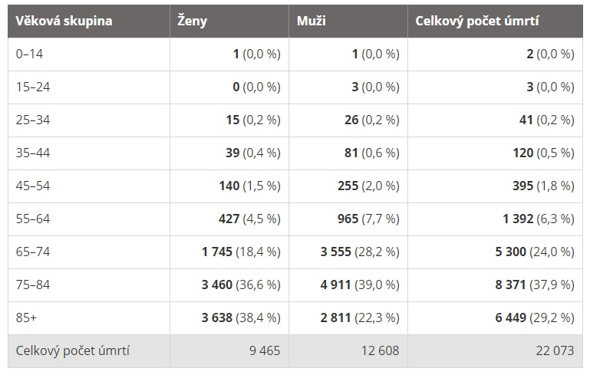Select the 45–54 age group label
Screen dimensions: 590x375
(33, 186)
